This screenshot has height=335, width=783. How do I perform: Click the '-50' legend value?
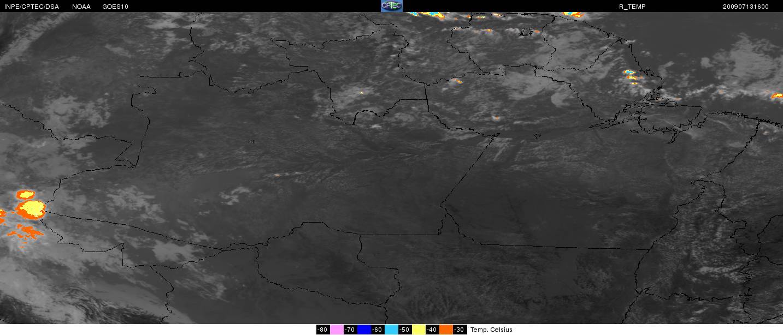[405, 330]
